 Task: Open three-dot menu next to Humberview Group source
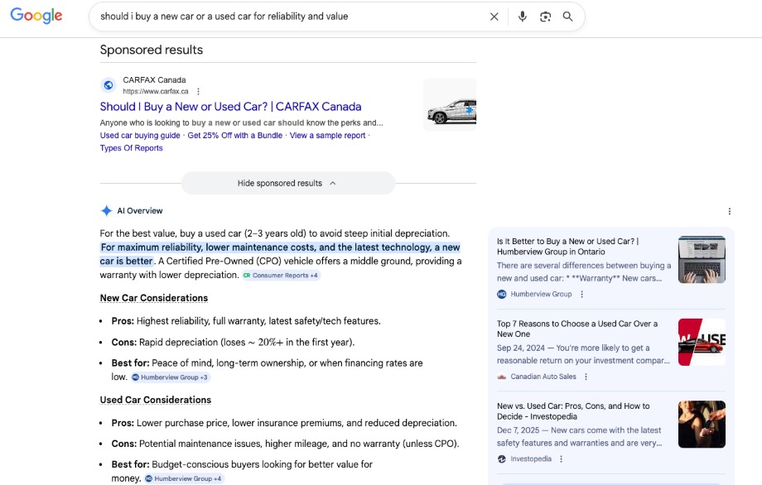click(581, 294)
